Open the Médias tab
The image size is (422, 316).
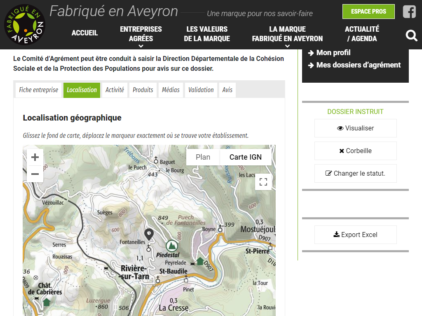point(171,90)
